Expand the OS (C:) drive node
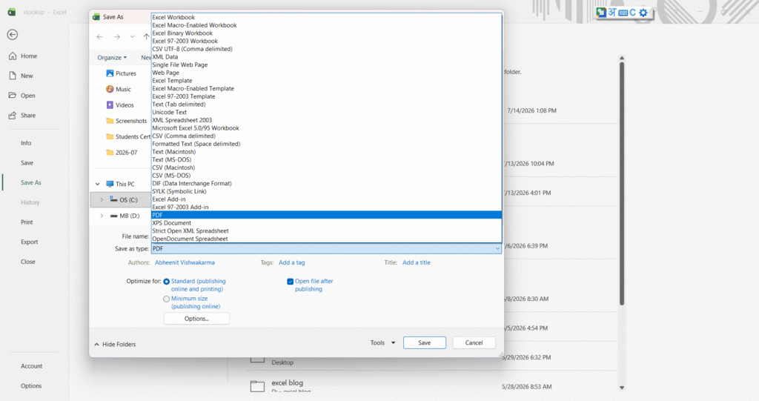This screenshot has height=401, width=759. click(x=102, y=200)
